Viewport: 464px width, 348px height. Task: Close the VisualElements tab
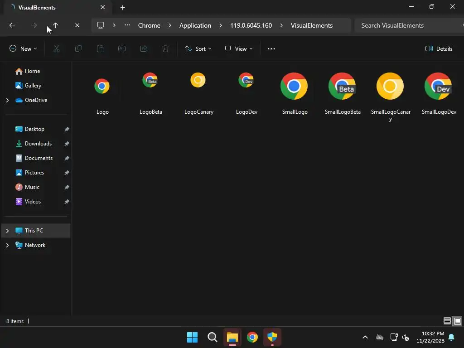[x=102, y=7]
